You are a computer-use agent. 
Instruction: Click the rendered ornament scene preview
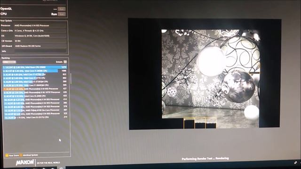(x=211, y=78)
